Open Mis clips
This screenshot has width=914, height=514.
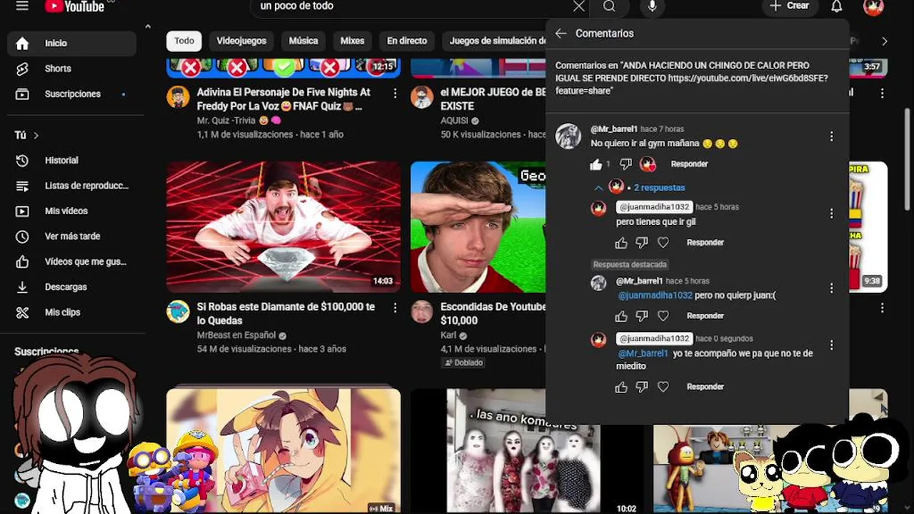(72, 313)
